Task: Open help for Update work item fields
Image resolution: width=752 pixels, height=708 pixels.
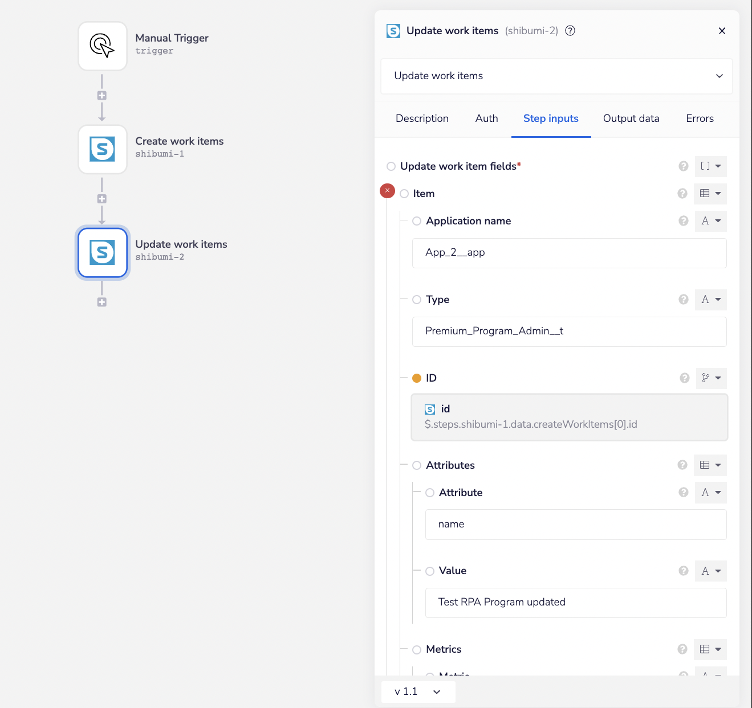Action: 683,166
